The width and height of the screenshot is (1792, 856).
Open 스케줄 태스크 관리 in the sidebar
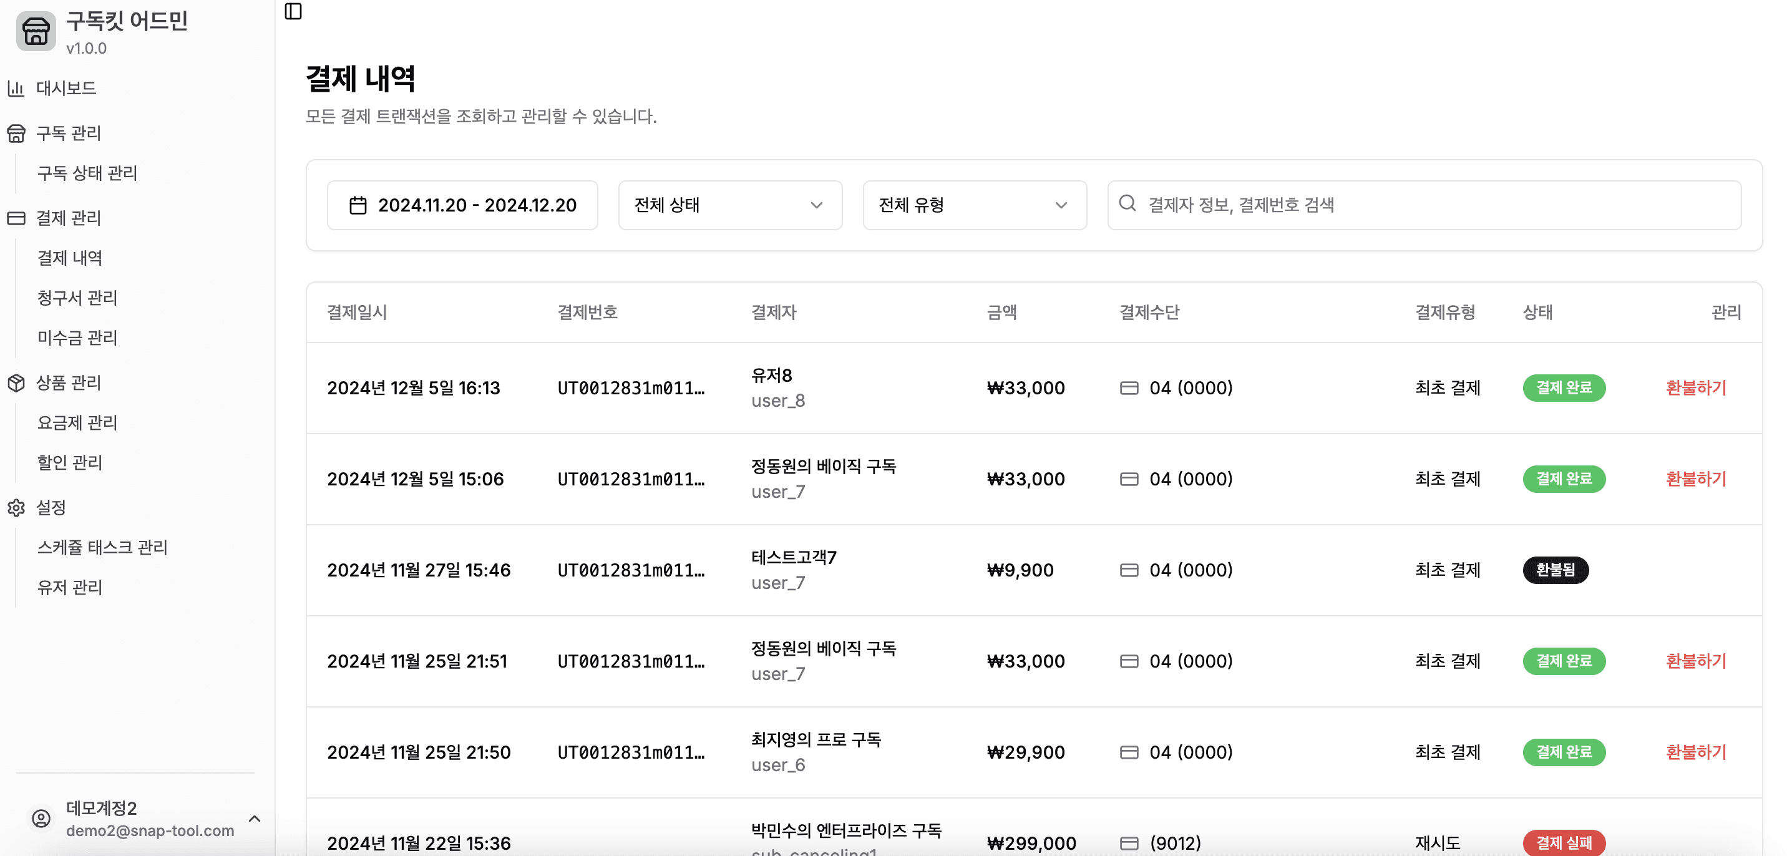tap(102, 547)
